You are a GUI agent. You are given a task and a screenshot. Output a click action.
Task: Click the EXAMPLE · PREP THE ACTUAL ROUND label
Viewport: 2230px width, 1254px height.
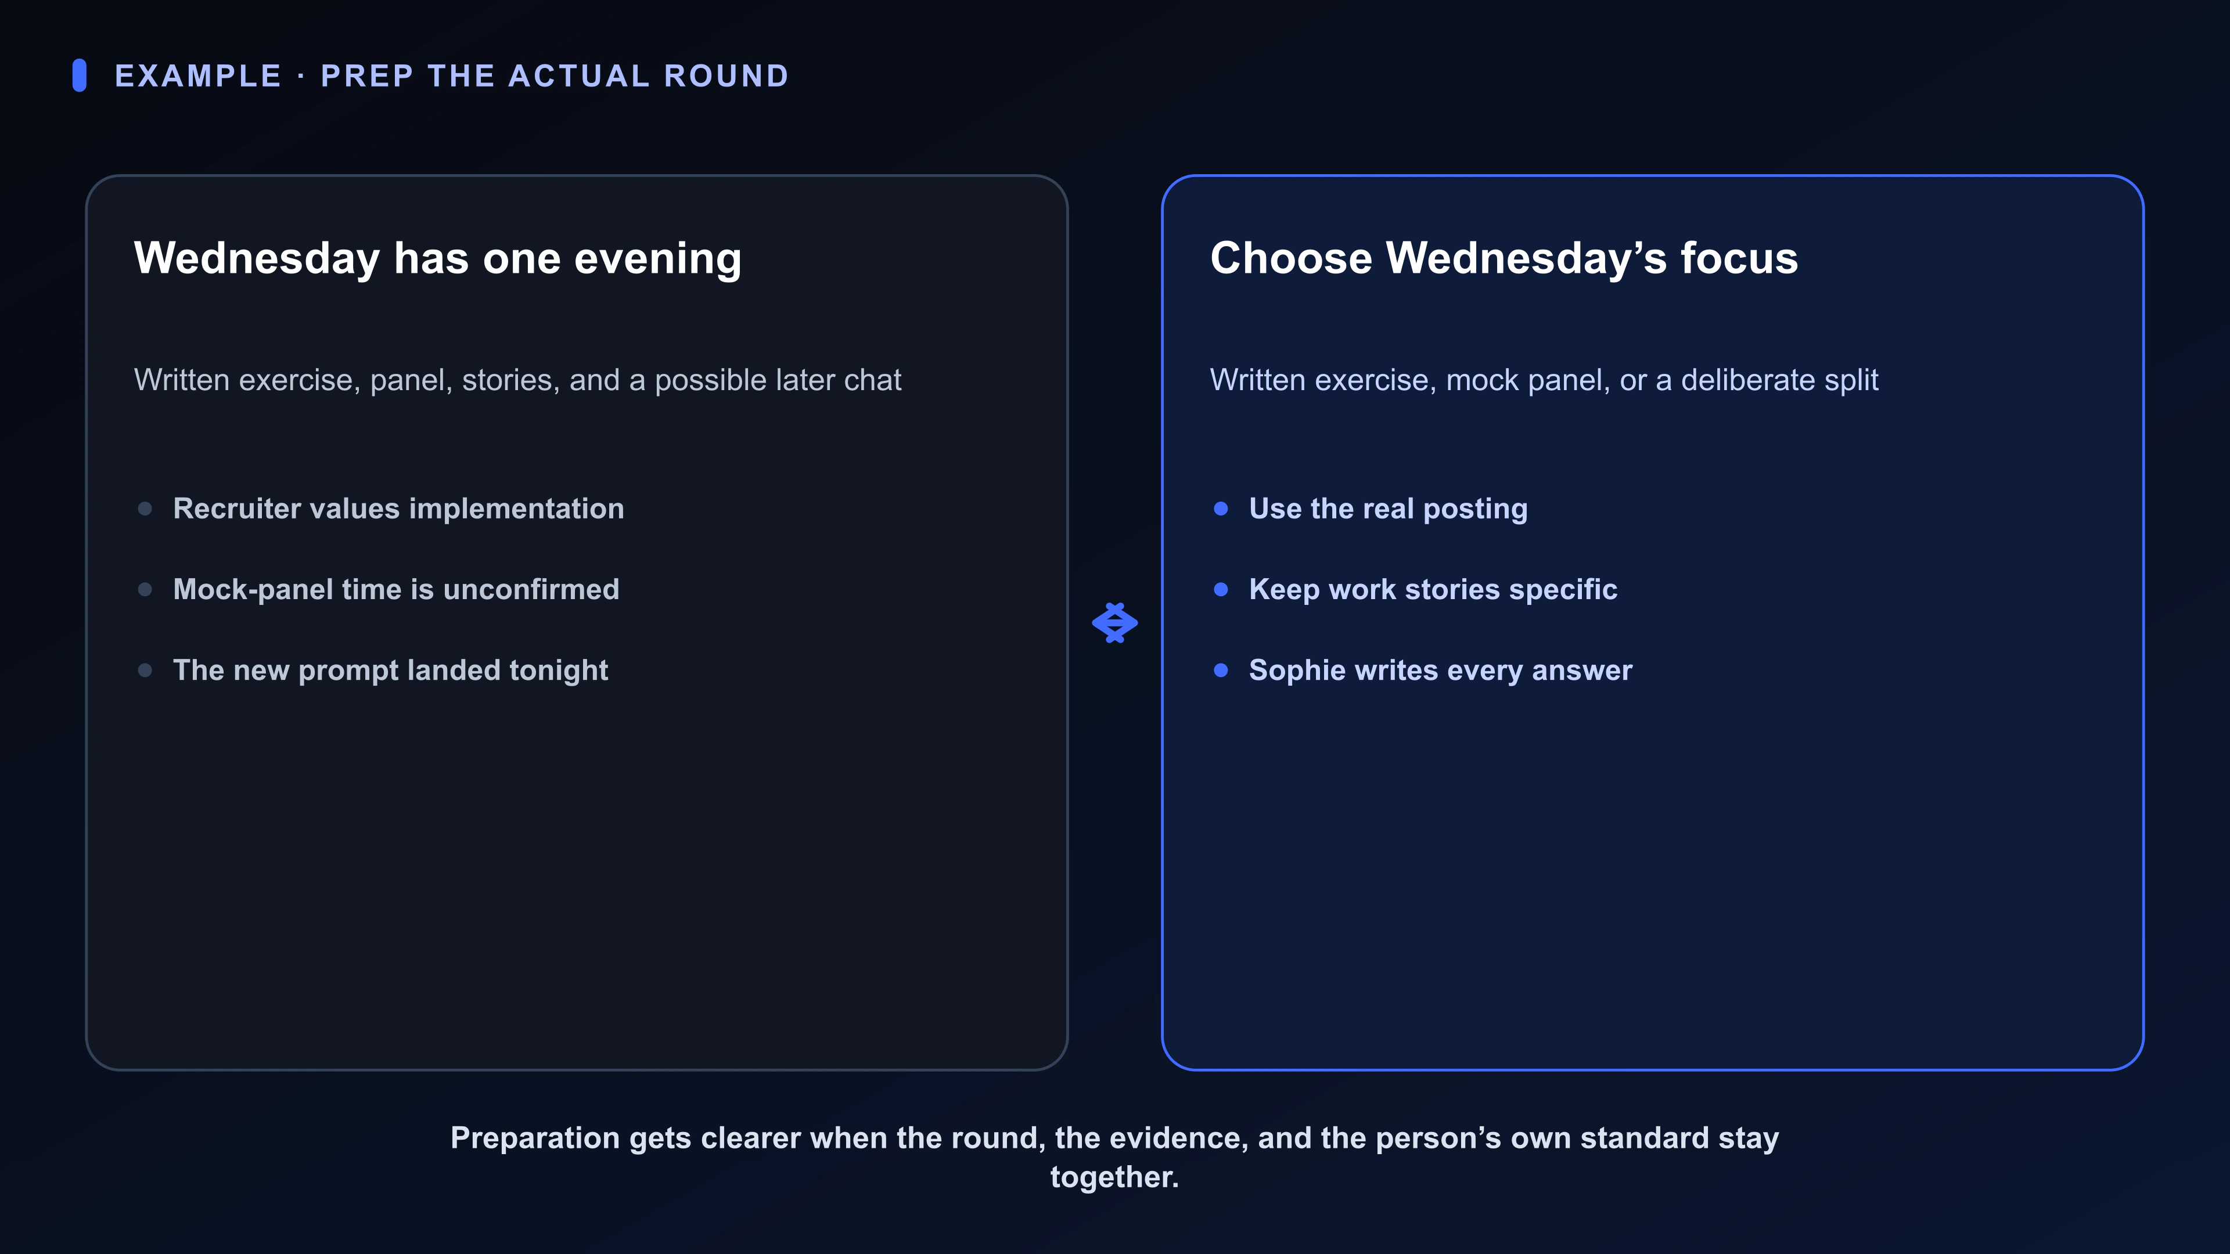tap(452, 76)
